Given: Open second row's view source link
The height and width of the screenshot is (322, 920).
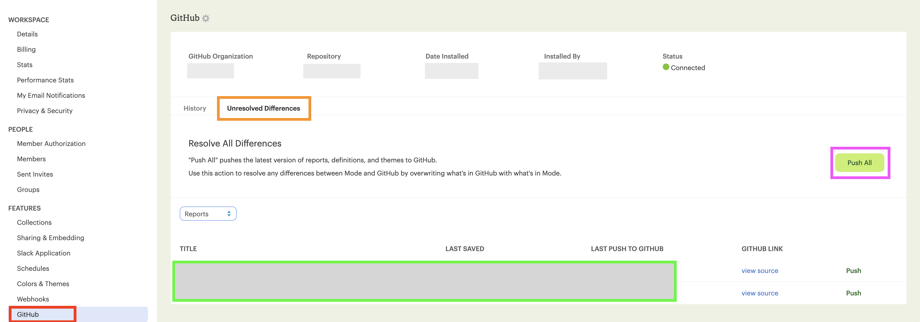Looking at the screenshot, I should point(760,293).
